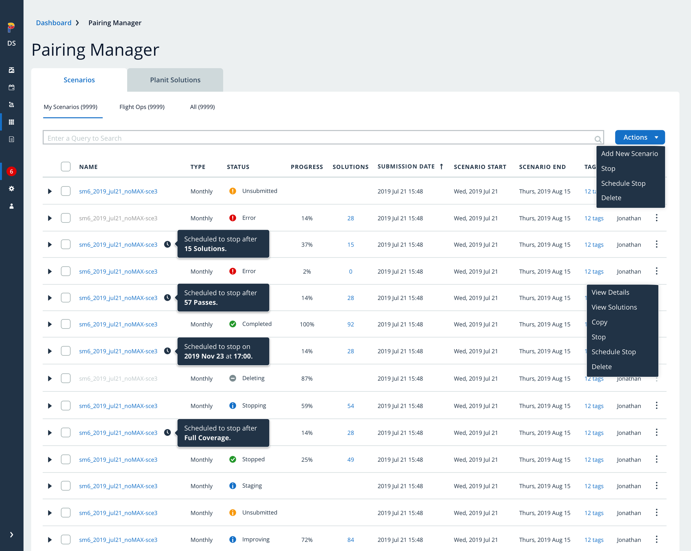Screen dimensions: 691x551
Task: Open scenario name link on Completed row
Action: (x=118, y=324)
